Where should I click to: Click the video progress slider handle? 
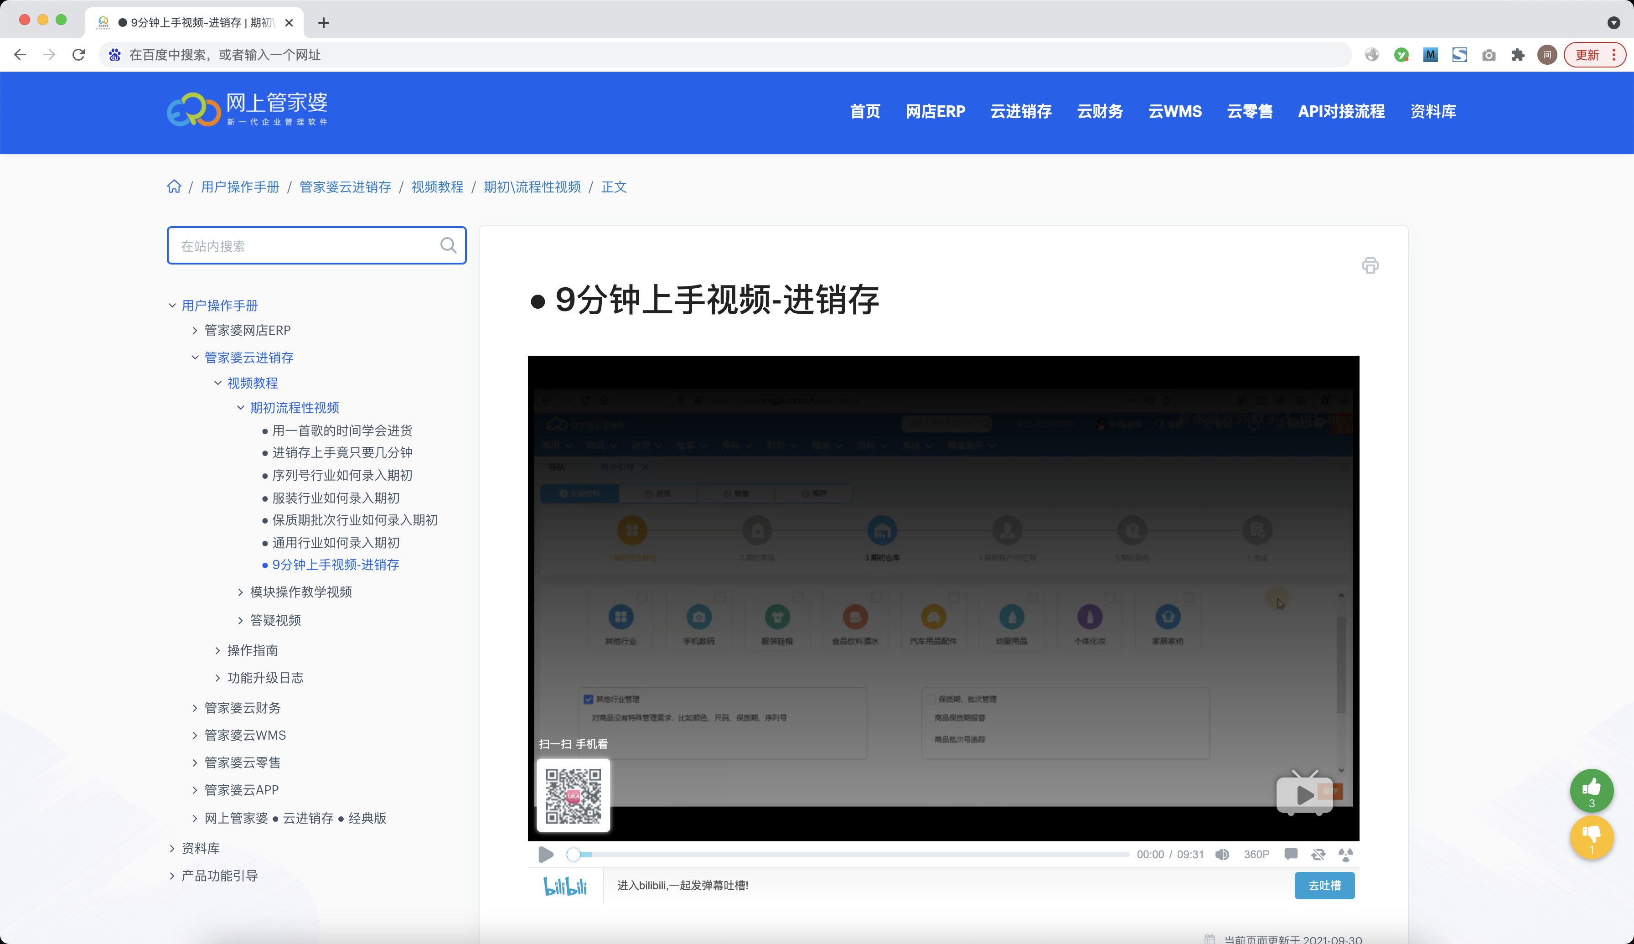pyautogui.click(x=573, y=855)
